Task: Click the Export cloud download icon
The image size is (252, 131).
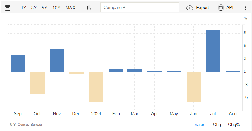Action: pyautogui.click(x=190, y=8)
